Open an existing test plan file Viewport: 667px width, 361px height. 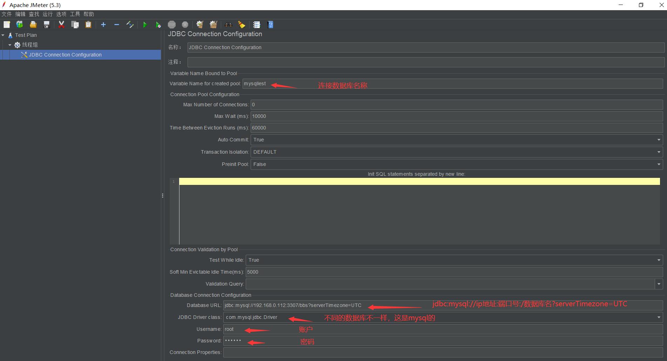(x=33, y=25)
